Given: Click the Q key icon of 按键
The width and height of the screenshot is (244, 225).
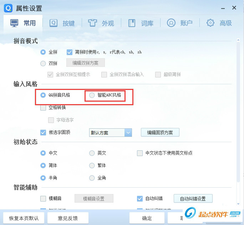Looking at the screenshot, I should click(54, 23).
